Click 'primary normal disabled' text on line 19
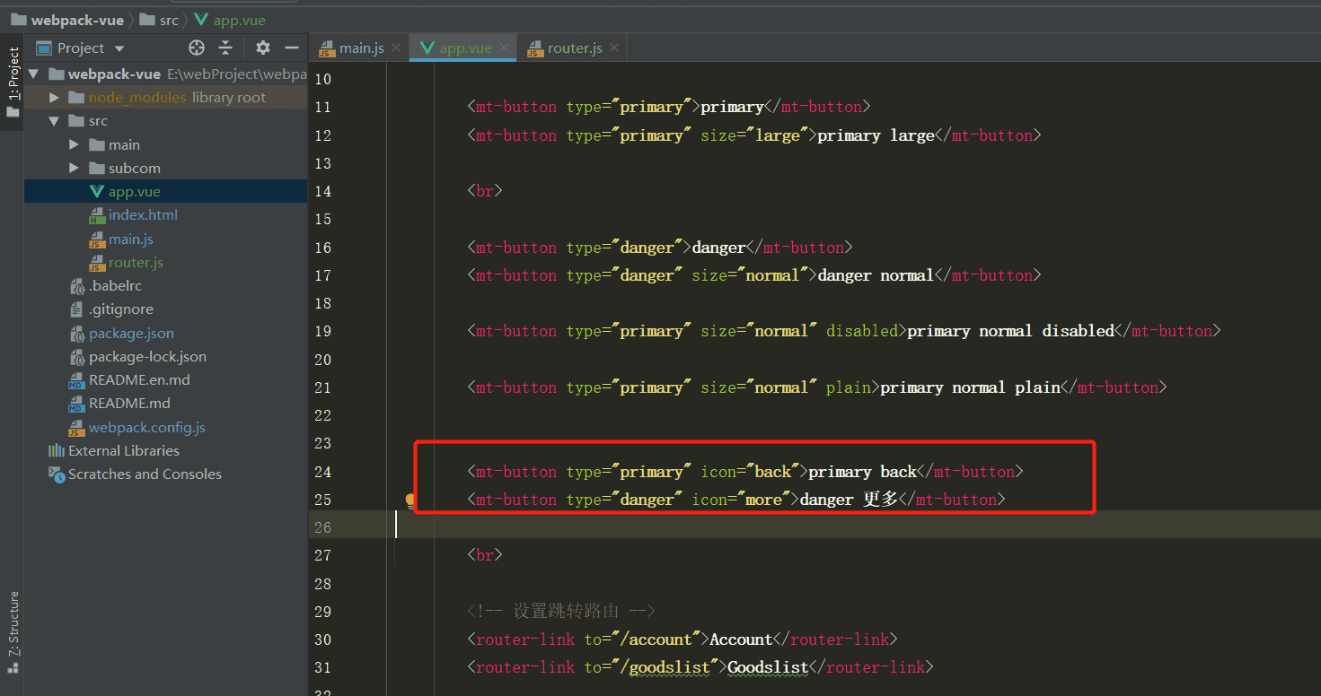1321x696 pixels. [1010, 331]
